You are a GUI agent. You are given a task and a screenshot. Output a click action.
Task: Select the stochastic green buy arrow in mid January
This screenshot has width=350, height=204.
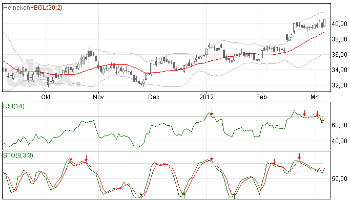point(234,196)
